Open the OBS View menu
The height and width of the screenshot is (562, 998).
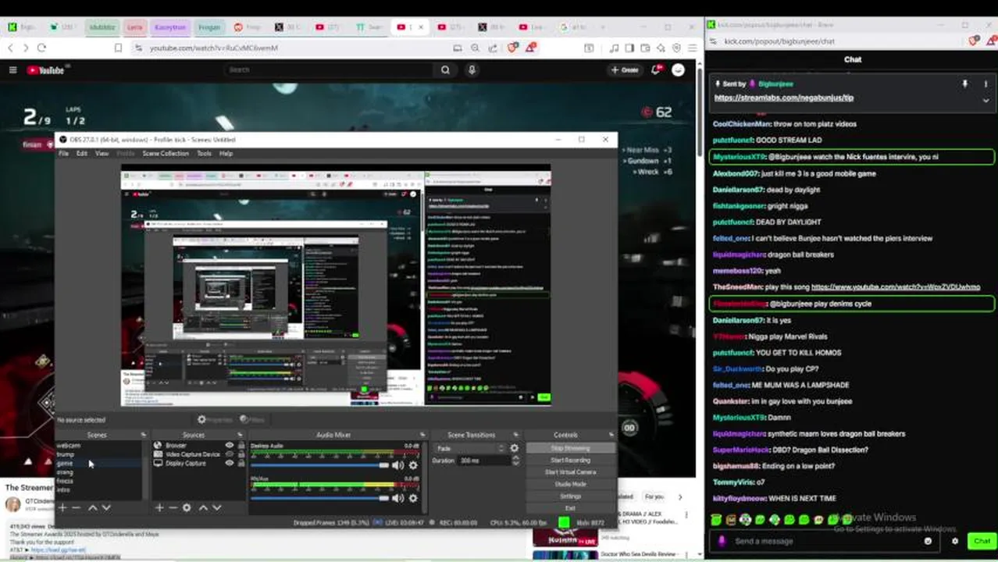point(102,154)
